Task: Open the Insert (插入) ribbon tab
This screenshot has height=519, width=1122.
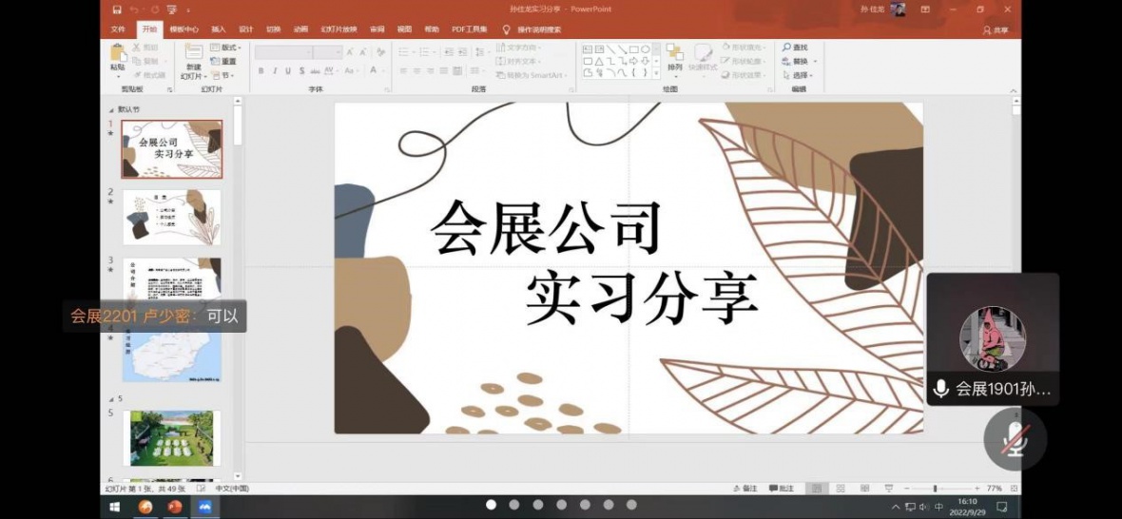Action: click(x=219, y=29)
